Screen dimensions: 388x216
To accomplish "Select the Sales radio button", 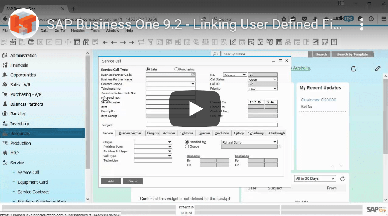I will pyautogui.click(x=148, y=69).
